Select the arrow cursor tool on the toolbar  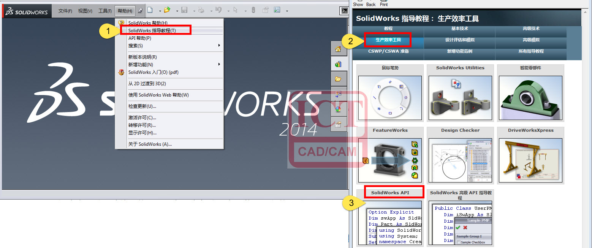236,10
